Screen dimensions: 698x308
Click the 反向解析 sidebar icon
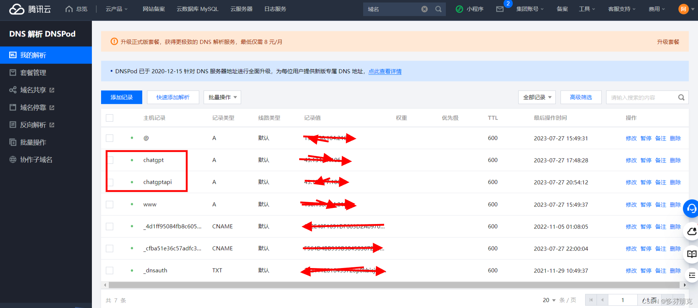[x=13, y=125]
